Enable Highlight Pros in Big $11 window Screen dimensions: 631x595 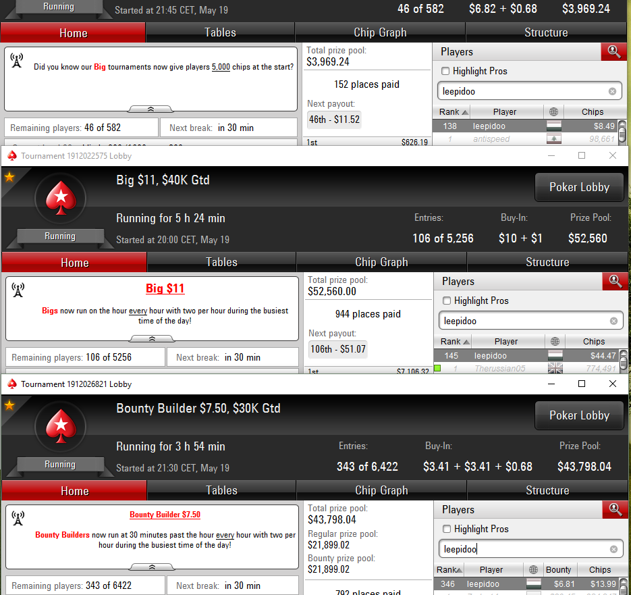(446, 301)
